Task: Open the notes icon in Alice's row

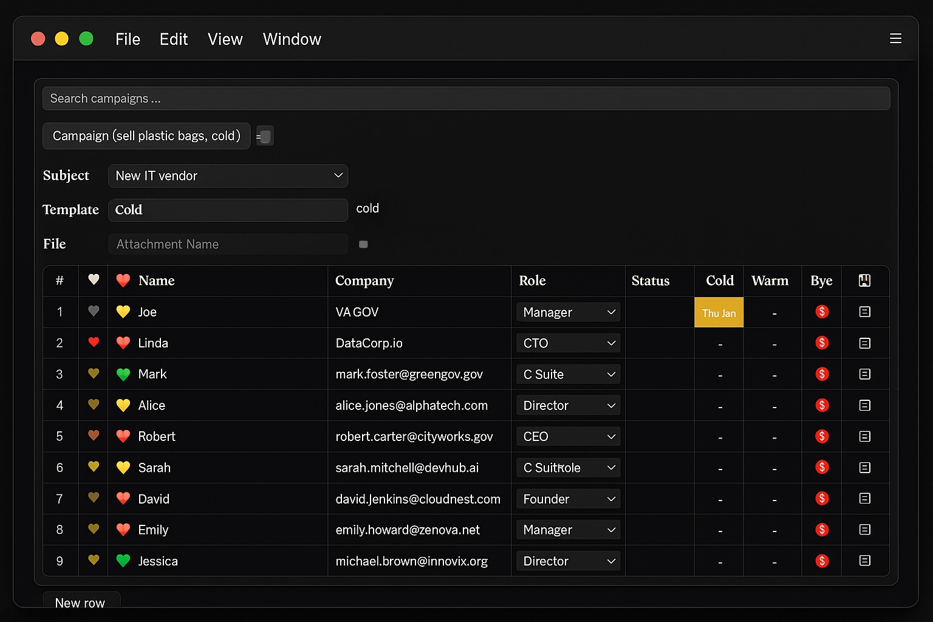Action: 865,405
